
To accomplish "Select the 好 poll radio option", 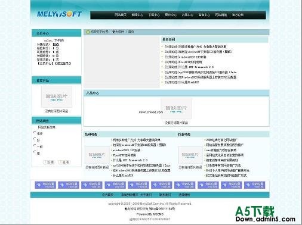I will (x=35, y=139).
